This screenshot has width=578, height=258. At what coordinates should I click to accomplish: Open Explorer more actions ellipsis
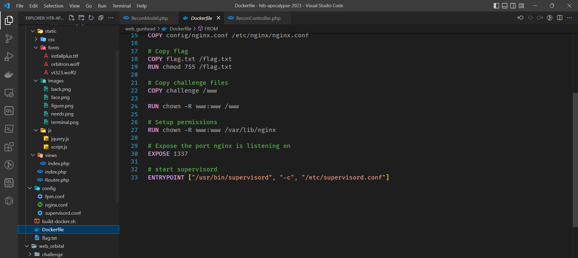111,18
